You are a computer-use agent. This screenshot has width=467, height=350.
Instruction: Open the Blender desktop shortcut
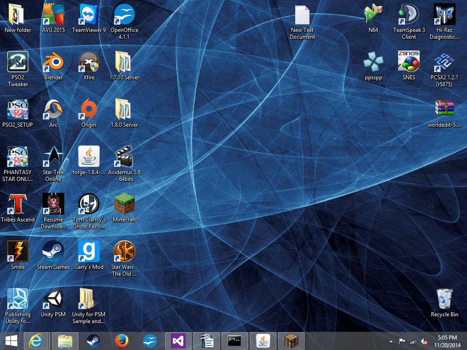tap(53, 62)
